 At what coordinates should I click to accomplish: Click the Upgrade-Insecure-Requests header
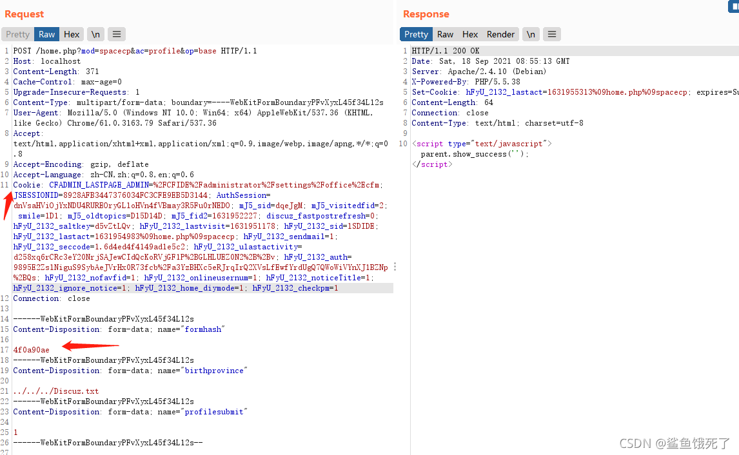[76, 92]
